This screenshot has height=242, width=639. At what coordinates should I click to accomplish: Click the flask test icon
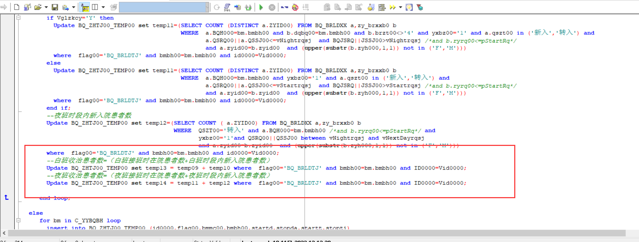(371, 7)
